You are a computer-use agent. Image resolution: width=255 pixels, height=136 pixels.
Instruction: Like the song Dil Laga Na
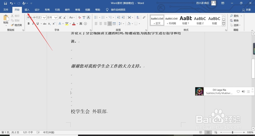coord(238,92)
